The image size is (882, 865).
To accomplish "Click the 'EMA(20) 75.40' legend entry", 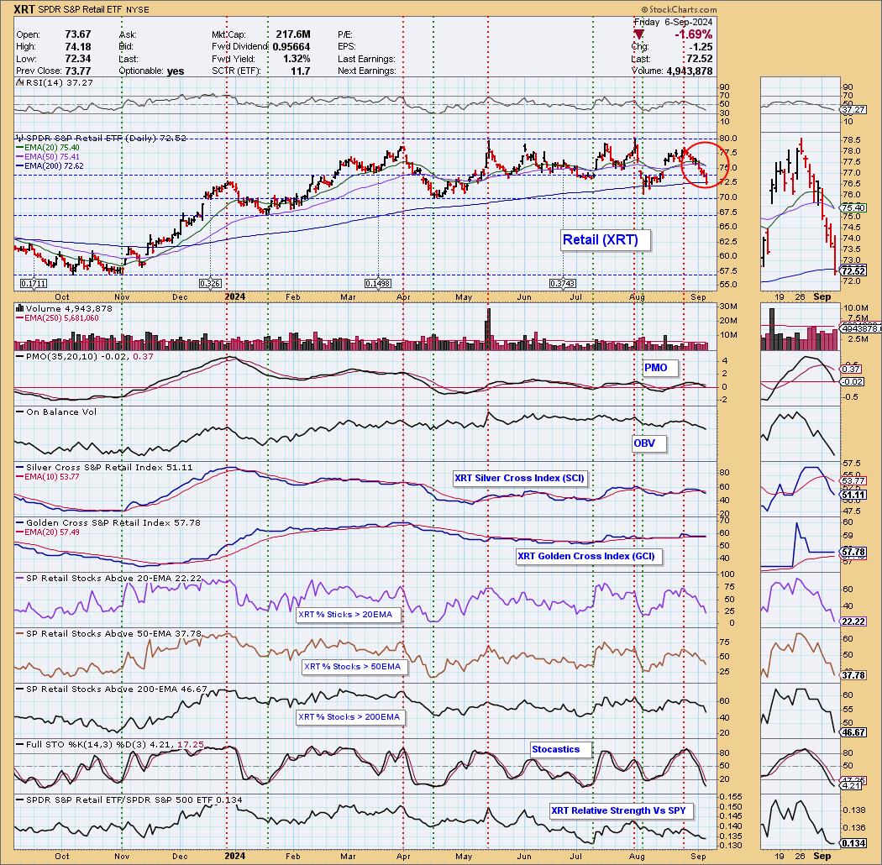I will pyautogui.click(x=51, y=147).
